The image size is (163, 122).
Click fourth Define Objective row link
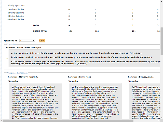[16, 19]
